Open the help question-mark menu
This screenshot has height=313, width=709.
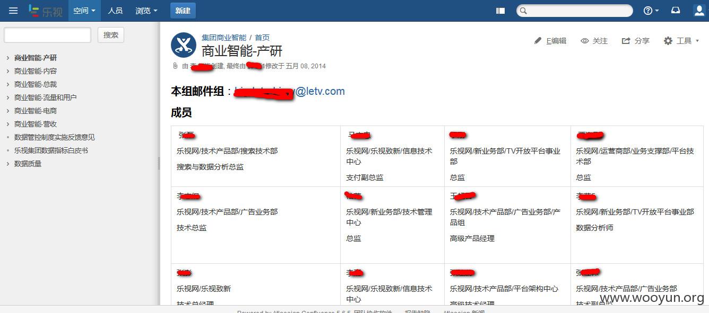(651, 11)
